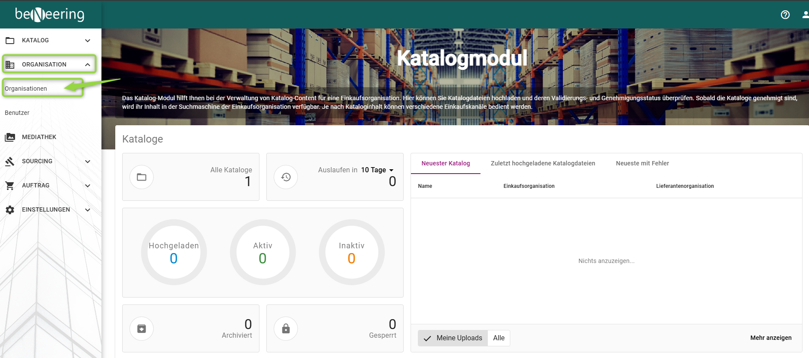Collapse the Organisation menu section
This screenshot has height=358, width=809.
[88, 65]
